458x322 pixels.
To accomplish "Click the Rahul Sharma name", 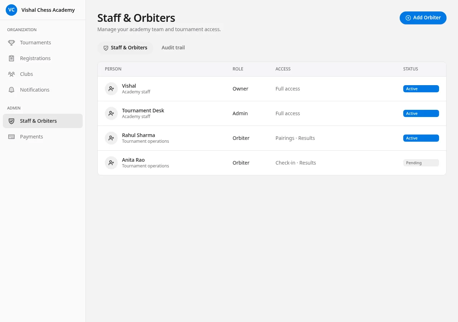I will click(138, 135).
